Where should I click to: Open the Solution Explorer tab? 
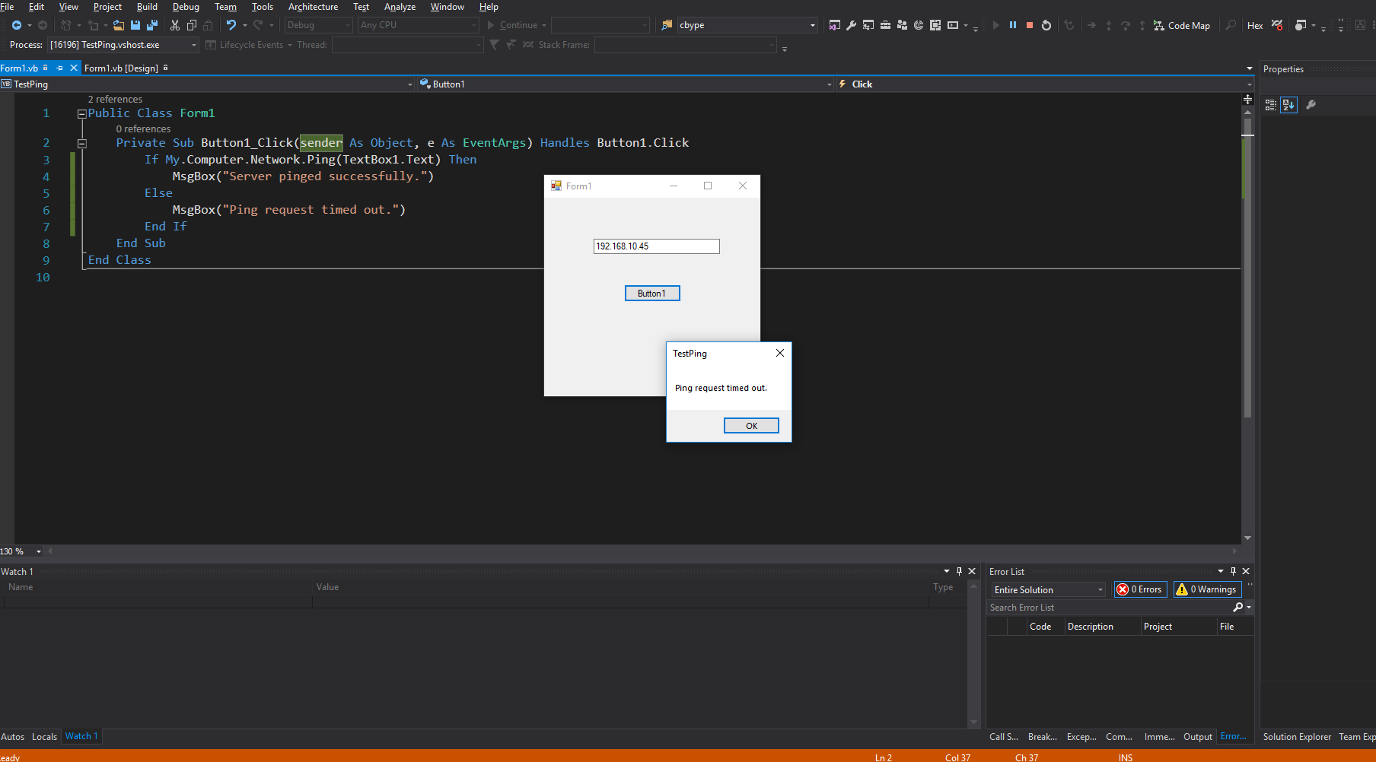point(1297,737)
